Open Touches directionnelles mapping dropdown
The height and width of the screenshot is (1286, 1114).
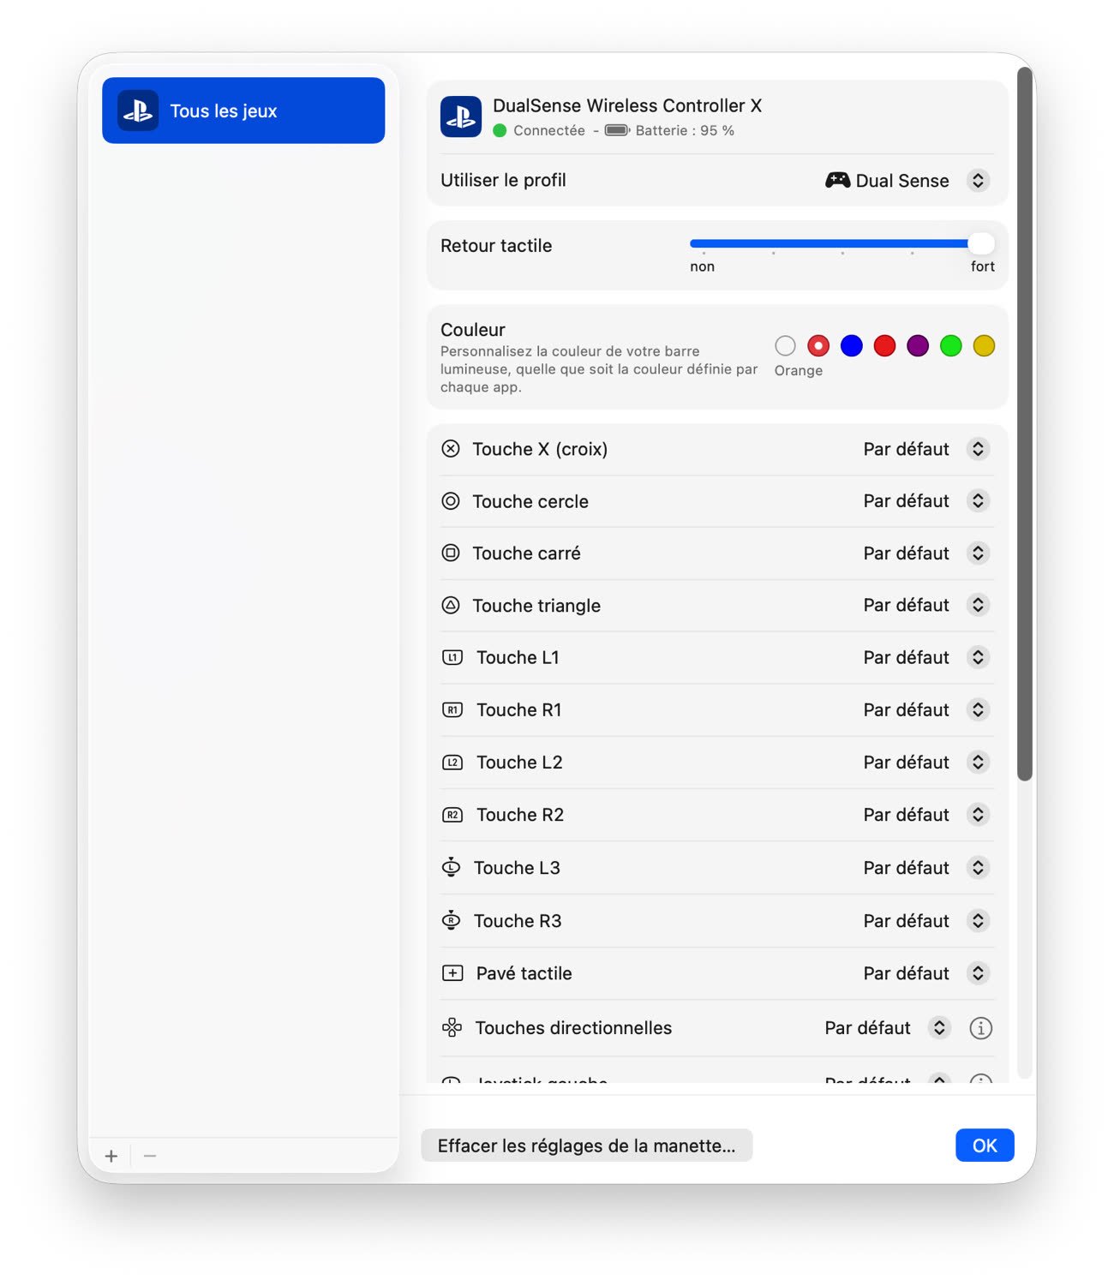tap(939, 1027)
